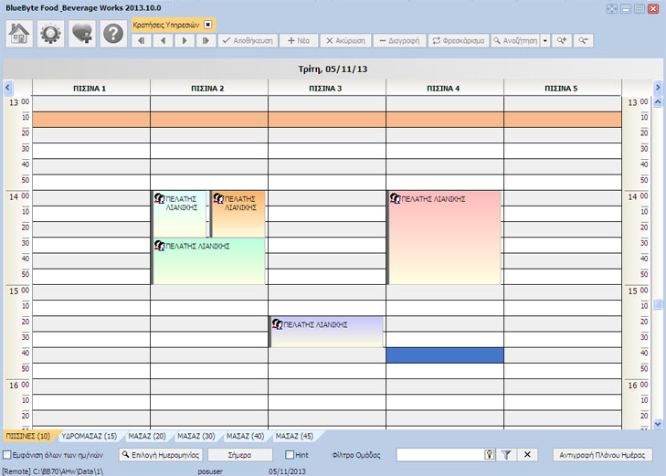
Task: Toggle Εμφάνιση όλων των ημ/νιών checkbox
Action: pyautogui.click(x=7, y=454)
